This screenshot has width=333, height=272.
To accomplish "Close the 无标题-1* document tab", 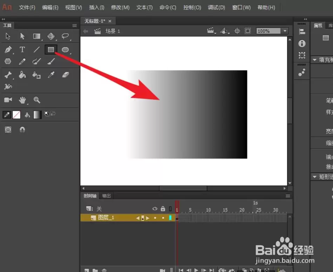I will pyautogui.click(x=110, y=21).
